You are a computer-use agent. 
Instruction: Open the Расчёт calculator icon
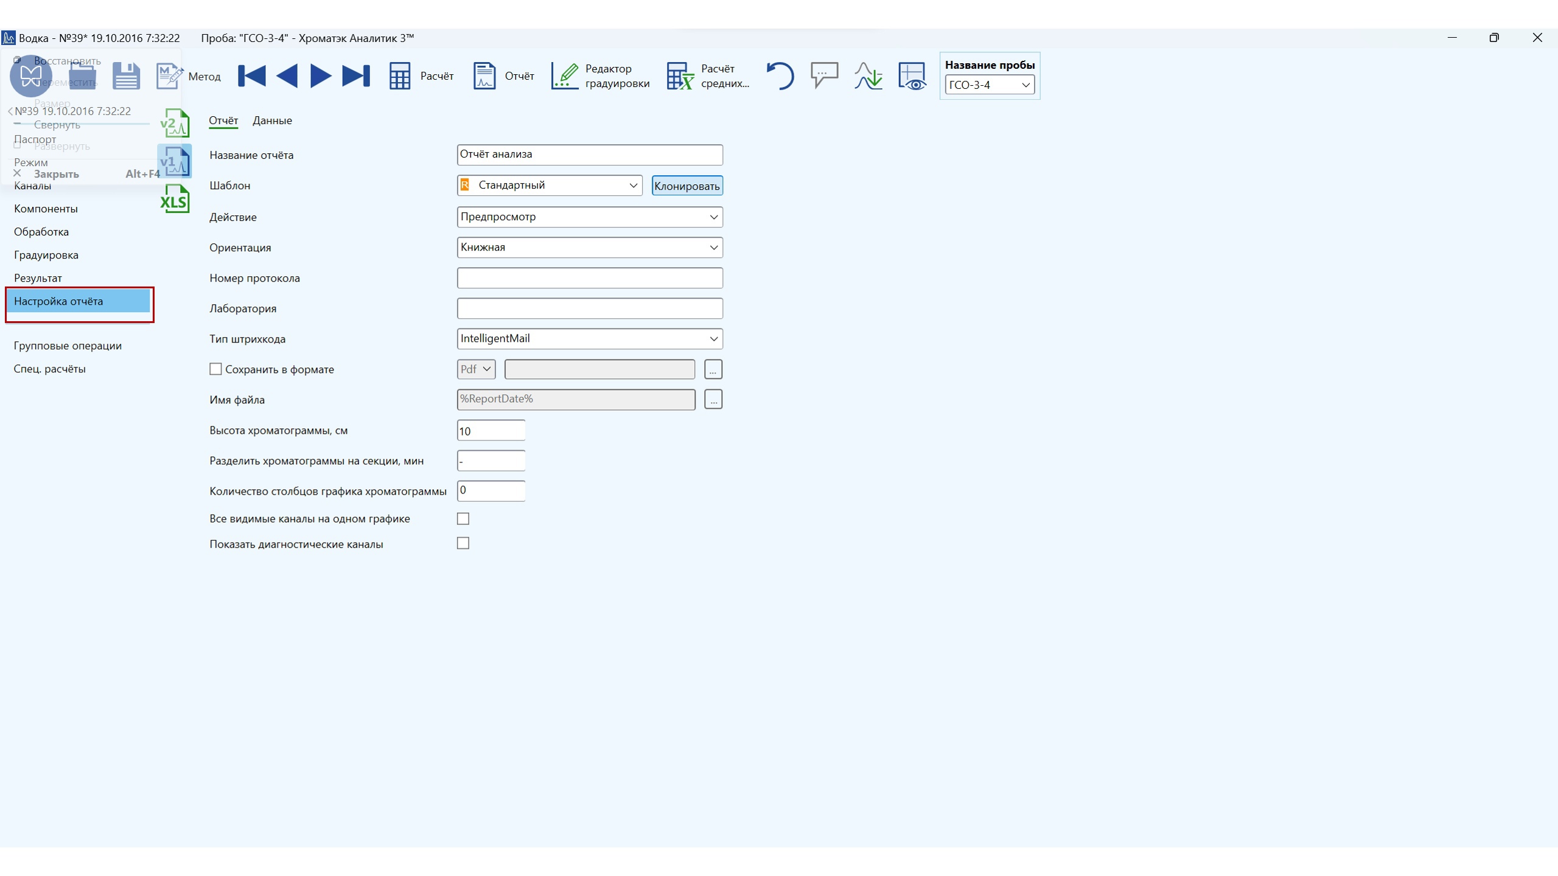(400, 76)
